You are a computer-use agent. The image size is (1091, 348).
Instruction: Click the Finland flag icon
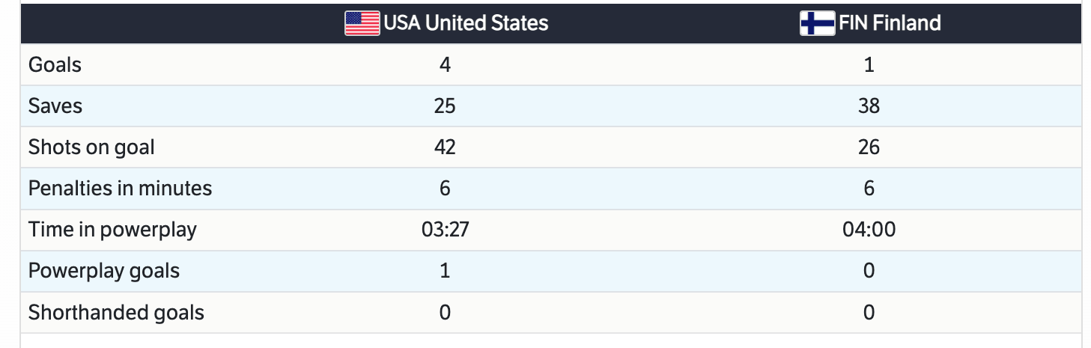pyautogui.click(x=817, y=23)
